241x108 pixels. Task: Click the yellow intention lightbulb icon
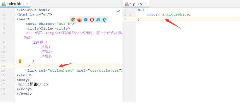click(20, 61)
